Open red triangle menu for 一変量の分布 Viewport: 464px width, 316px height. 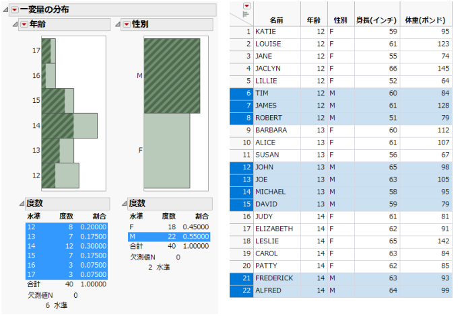pos(15,9)
